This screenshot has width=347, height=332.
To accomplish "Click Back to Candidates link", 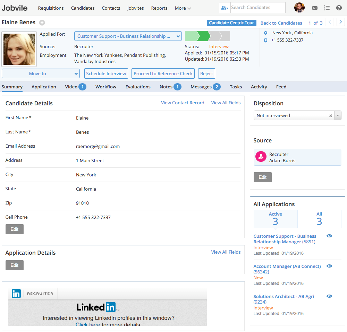I will 281,23.
